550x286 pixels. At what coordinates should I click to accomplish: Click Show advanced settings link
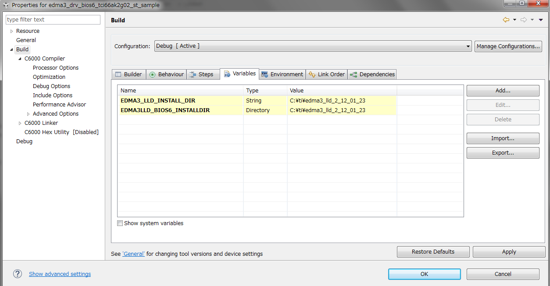[60, 274]
